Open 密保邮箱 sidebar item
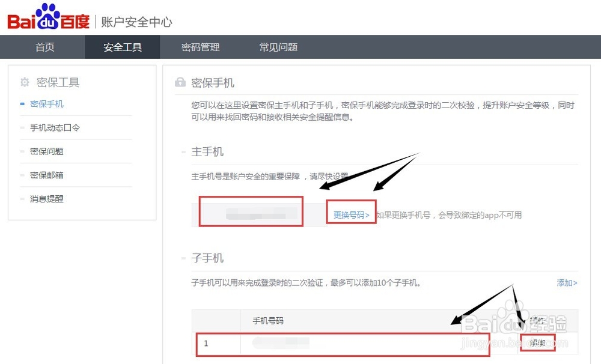 [47, 175]
